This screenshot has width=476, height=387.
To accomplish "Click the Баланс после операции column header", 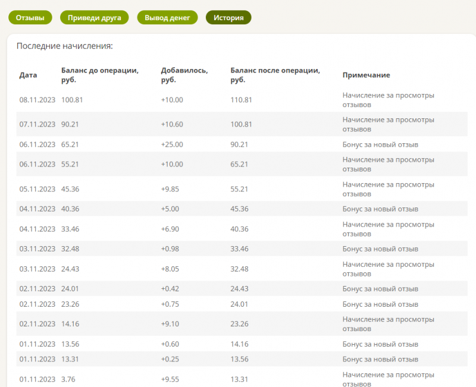I will tap(275, 75).
